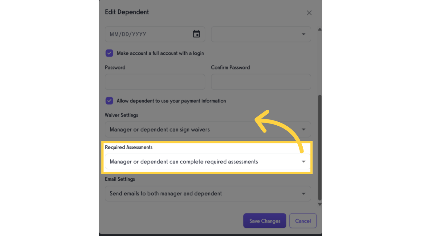This screenshot has height=236, width=421.
Task: Open the Required Assessments dropdown
Action: [x=208, y=161]
